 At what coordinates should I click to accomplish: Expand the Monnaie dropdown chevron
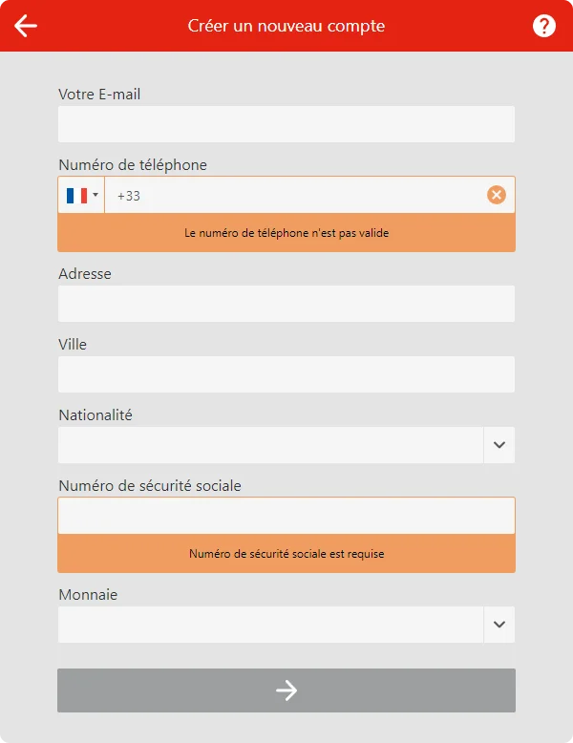(499, 625)
